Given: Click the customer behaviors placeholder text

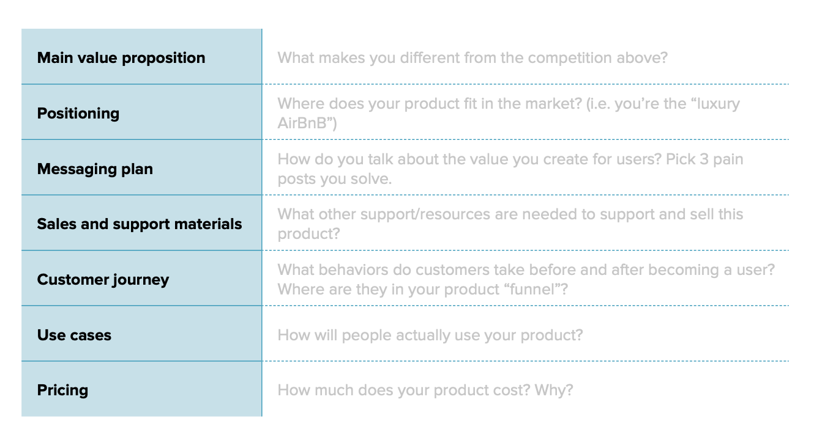Looking at the screenshot, I should [526, 269].
